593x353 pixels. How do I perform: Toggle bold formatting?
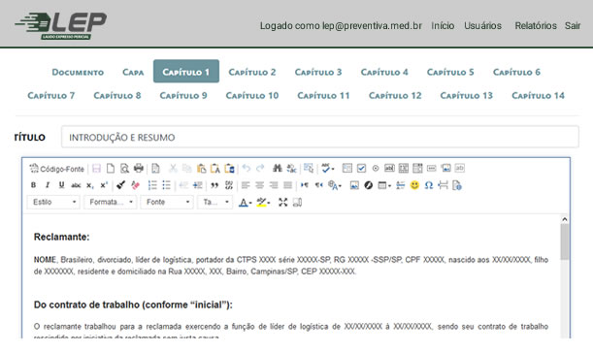click(x=33, y=185)
